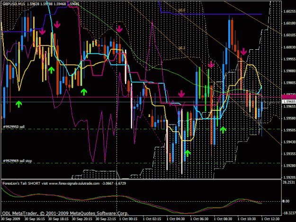This screenshot has height=222, width=296.
Task: Click the 1.59955 price scale label
Action: tap(289, 59)
